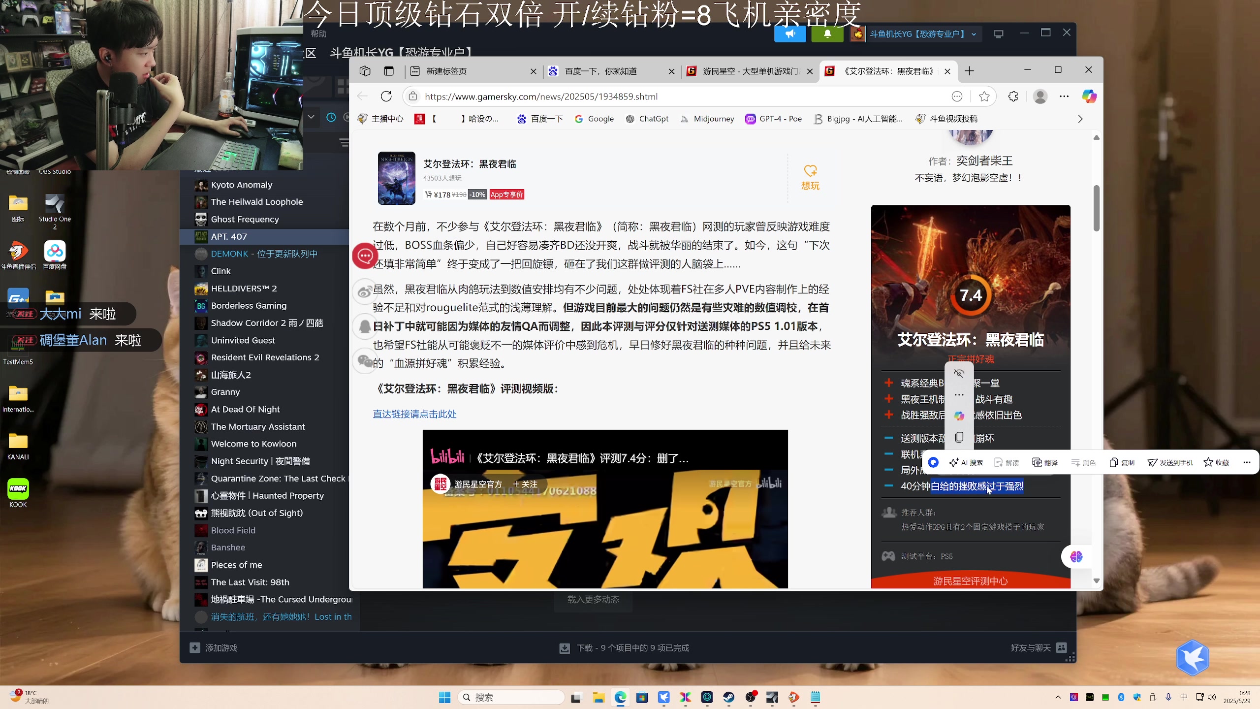Open ellipsis menu in mini selection popup
The width and height of the screenshot is (1260, 709).
(959, 395)
